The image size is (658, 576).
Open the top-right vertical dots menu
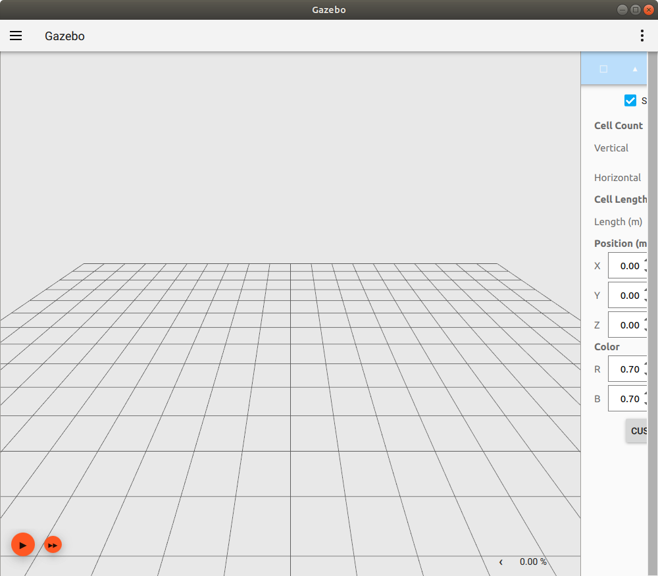point(642,36)
